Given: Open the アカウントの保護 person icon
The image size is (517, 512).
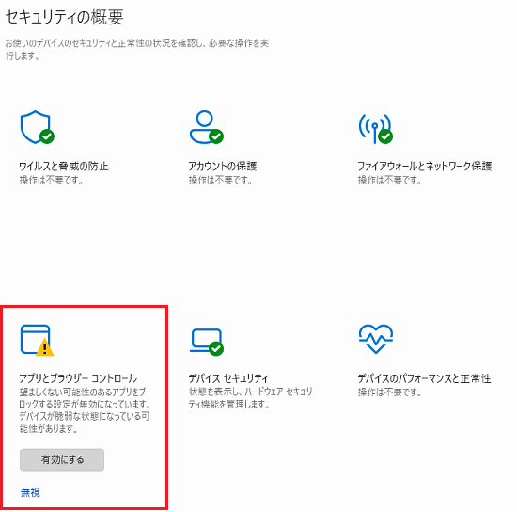Looking at the screenshot, I should (x=207, y=127).
